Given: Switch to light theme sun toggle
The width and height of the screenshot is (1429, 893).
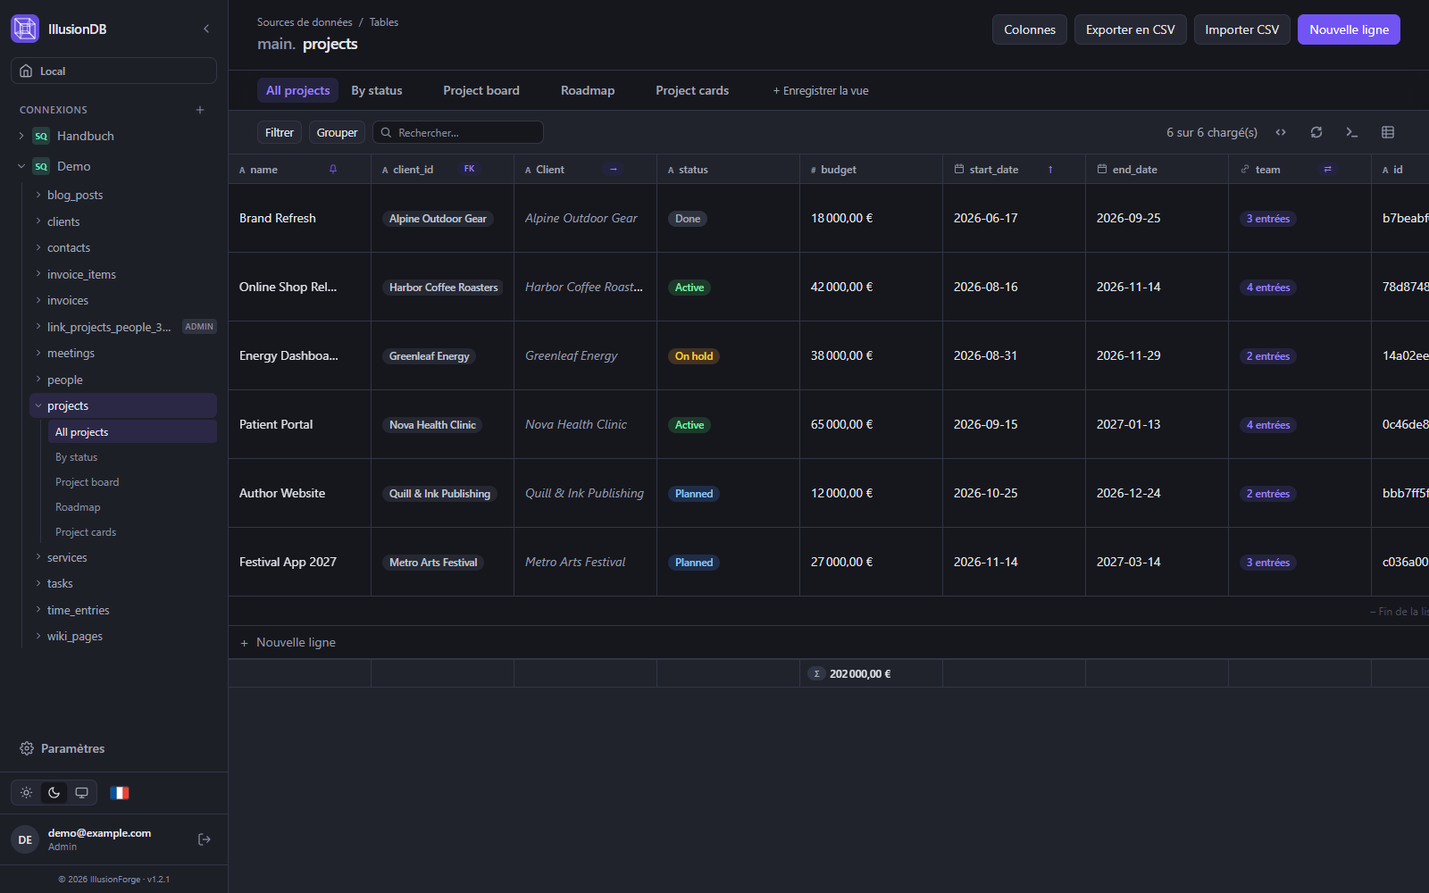Looking at the screenshot, I should point(27,793).
